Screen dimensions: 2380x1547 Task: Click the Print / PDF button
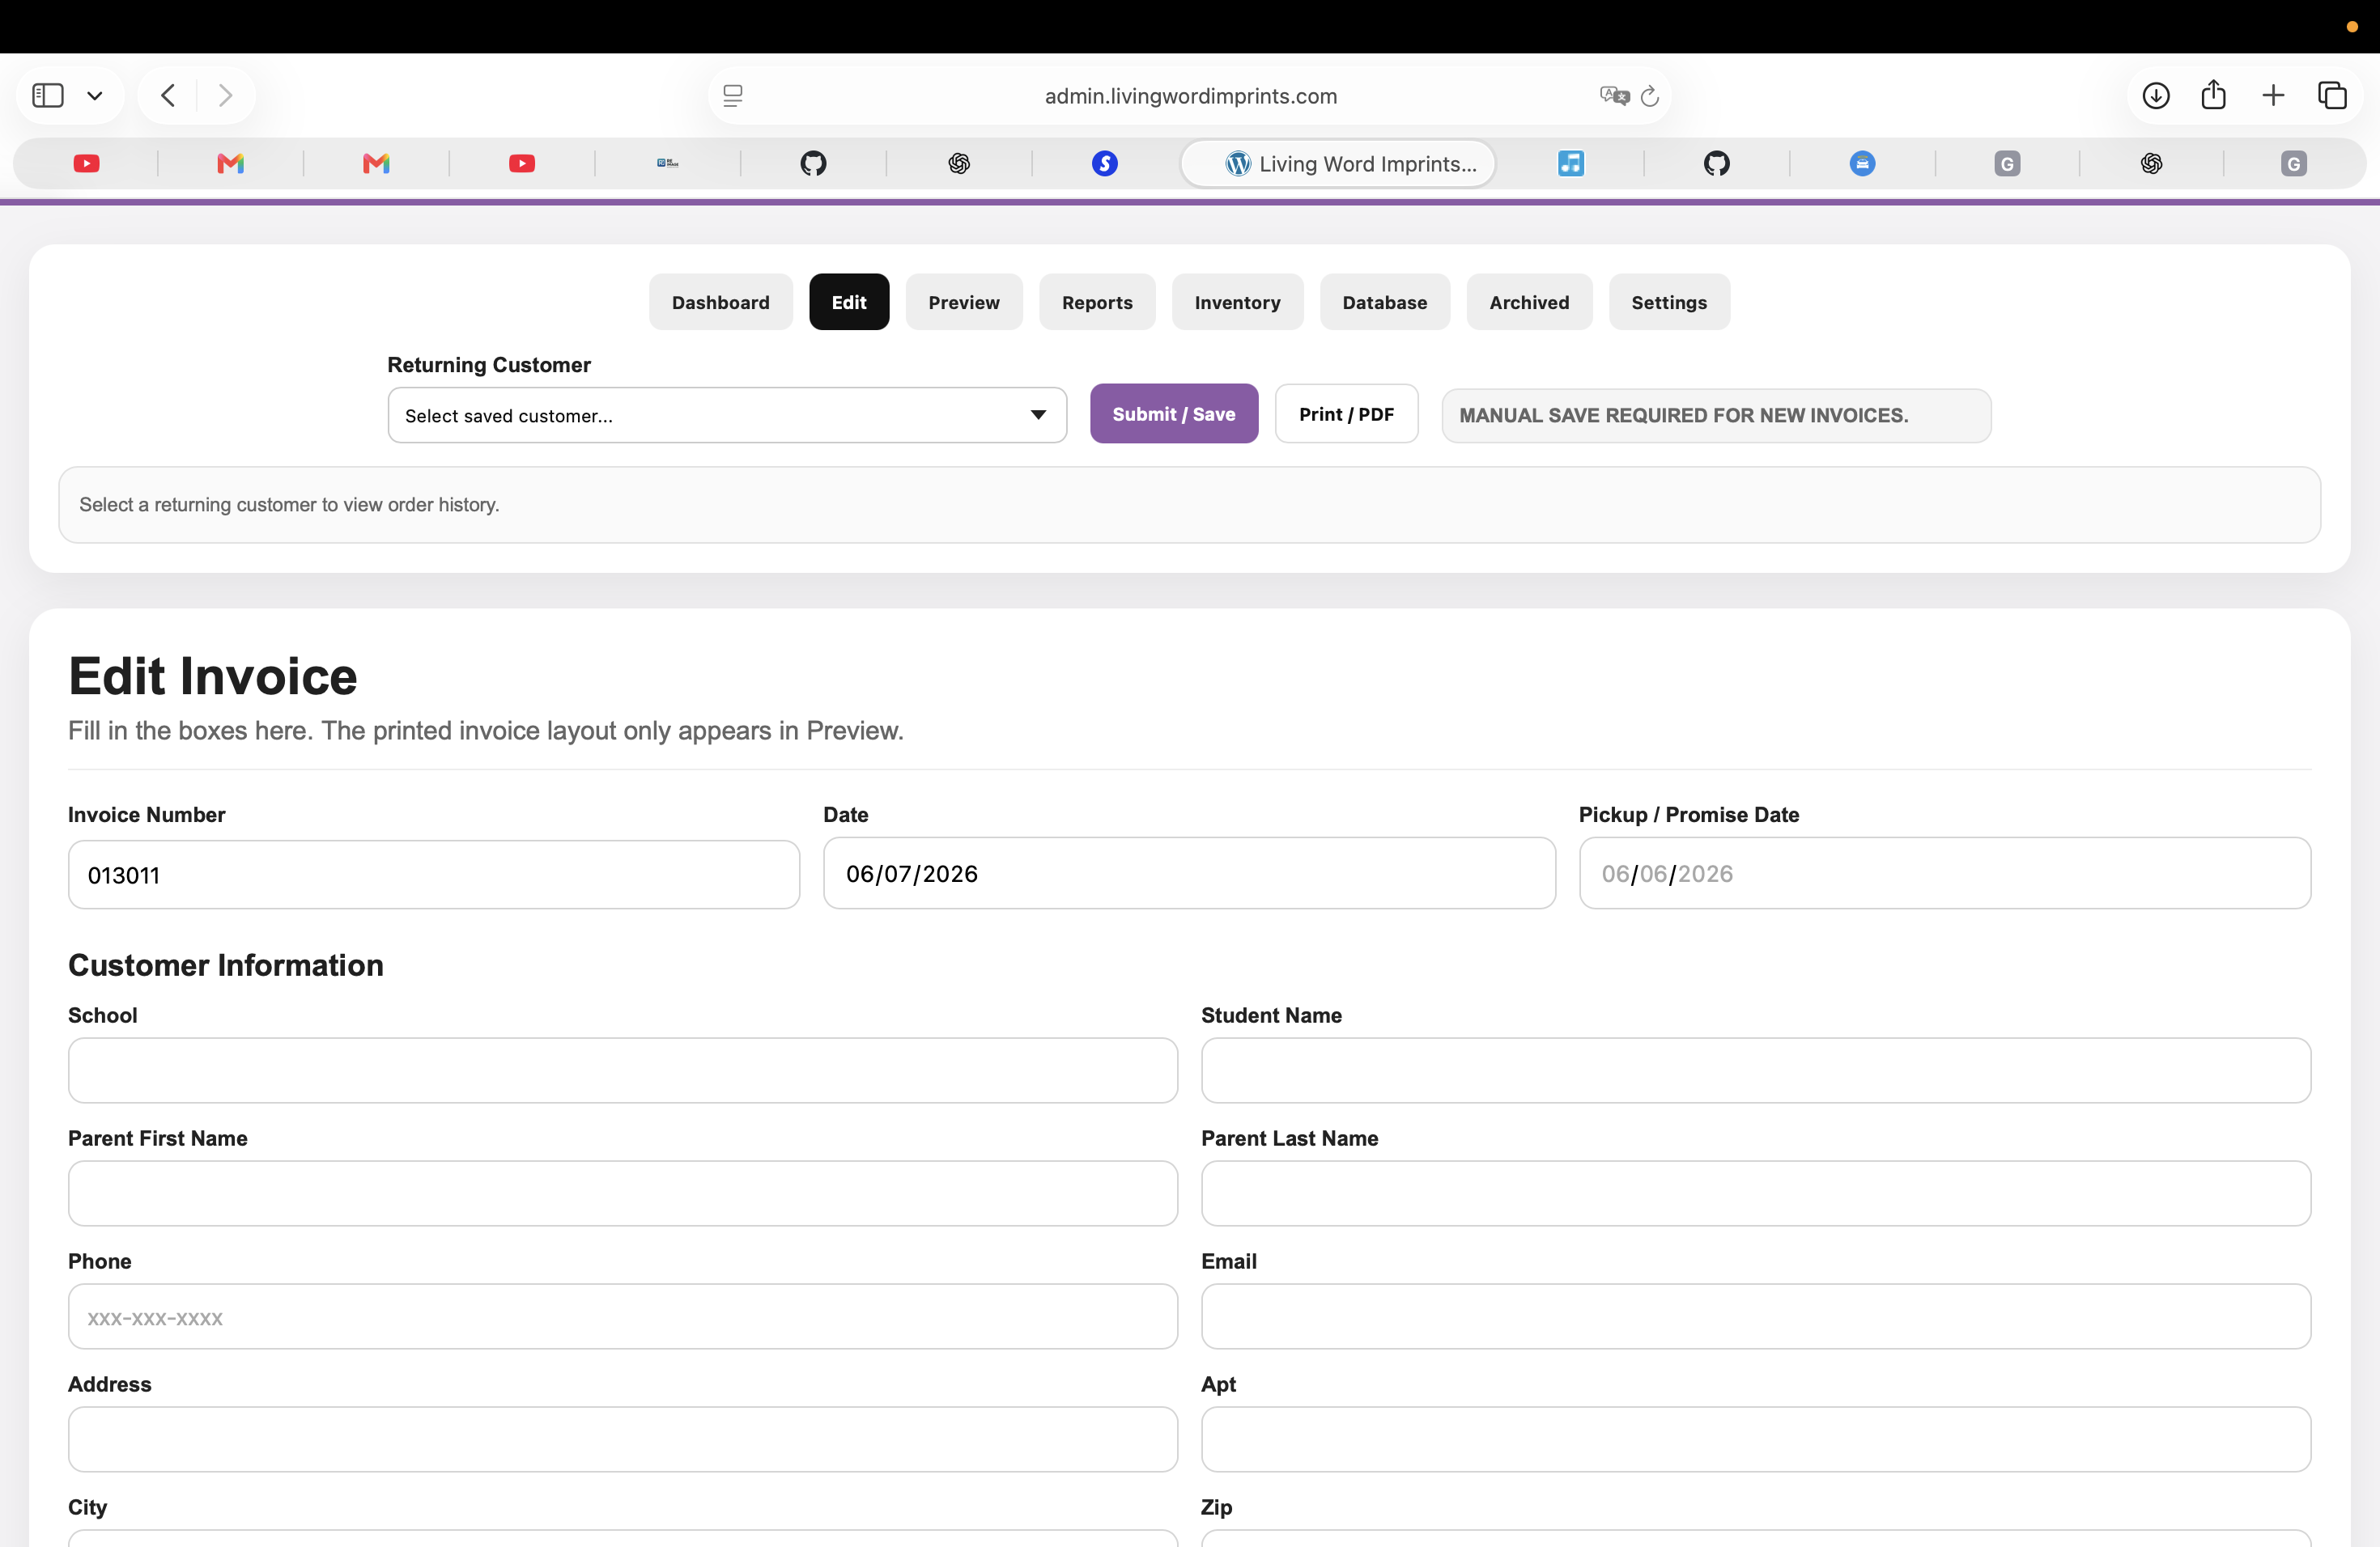pos(1346,413)
